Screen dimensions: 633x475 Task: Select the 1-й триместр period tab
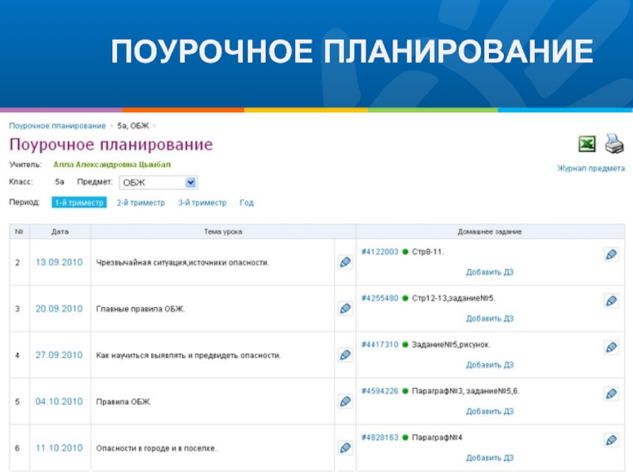(79, 203)
